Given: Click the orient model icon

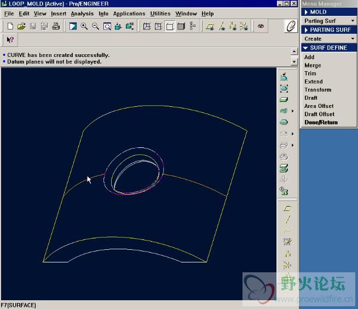Looking at the screenshot, I should [118, 26].
